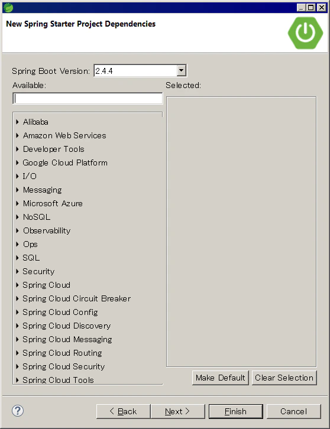330x429 pixels.
Task: Proceed with the Next button
Action: coord(178,411)
